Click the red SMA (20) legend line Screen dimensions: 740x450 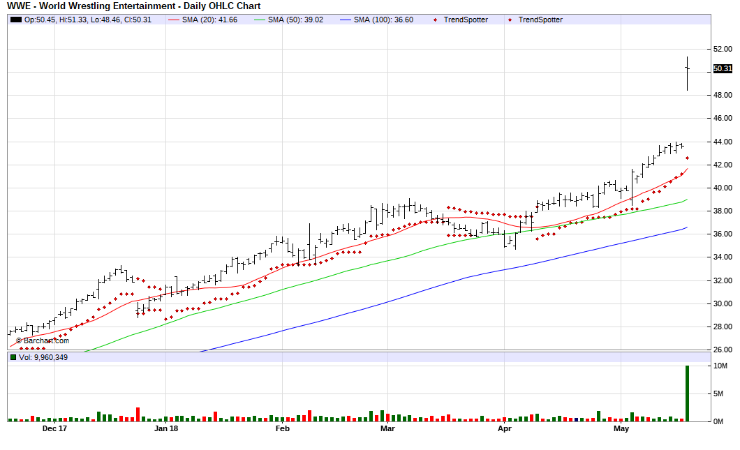pos(174,20)
